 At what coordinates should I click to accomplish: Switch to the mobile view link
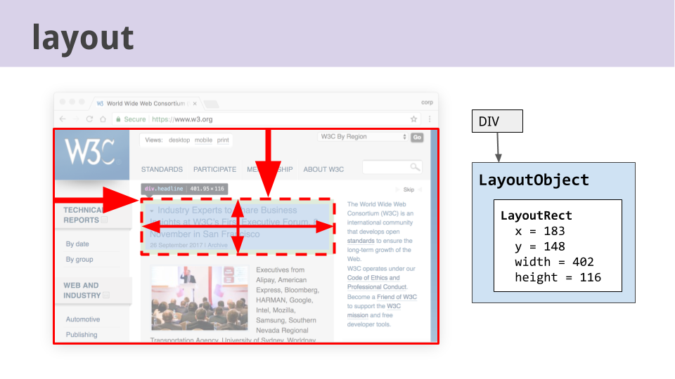tap(203, 140)
